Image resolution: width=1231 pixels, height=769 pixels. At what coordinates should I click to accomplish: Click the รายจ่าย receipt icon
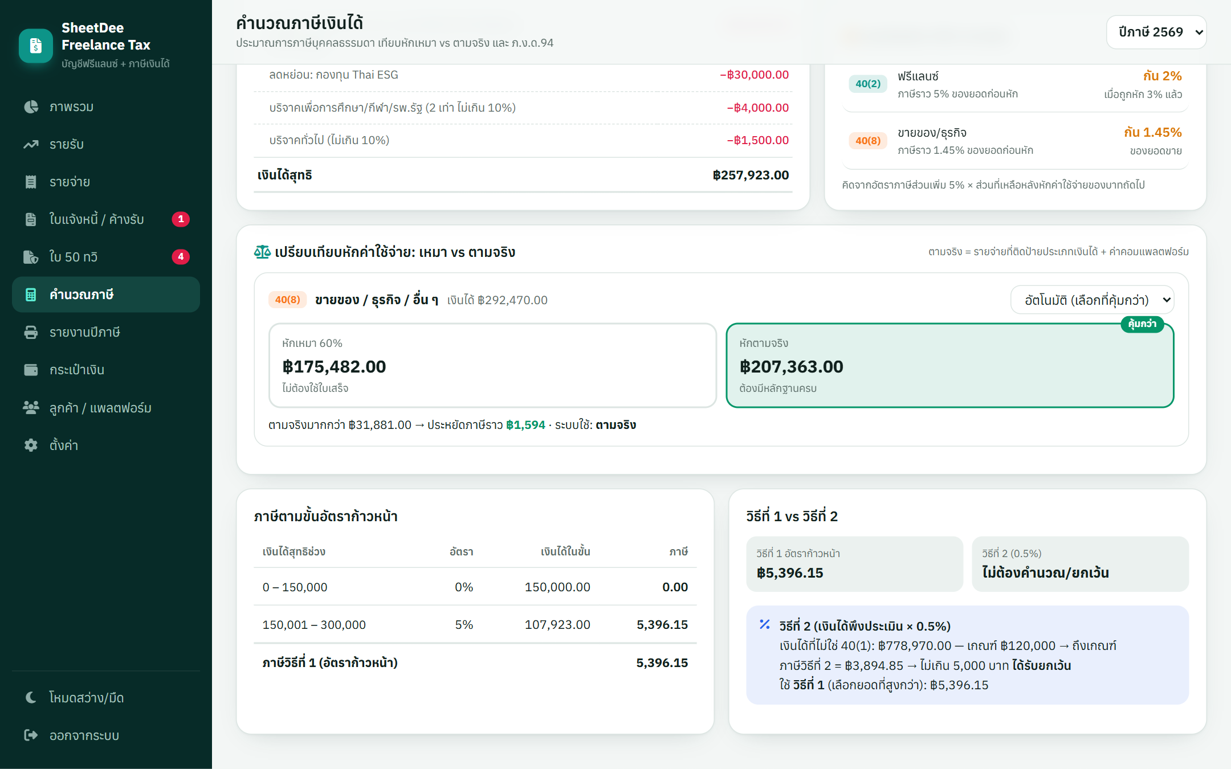coord(31,182)
